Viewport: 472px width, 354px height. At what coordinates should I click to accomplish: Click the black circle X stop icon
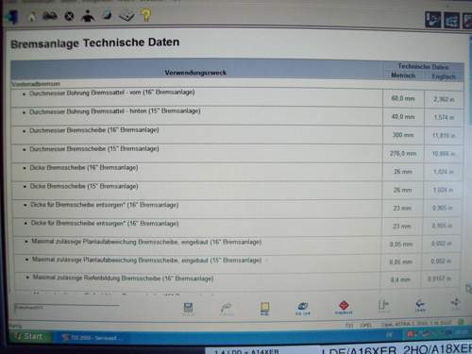point(69,16)
